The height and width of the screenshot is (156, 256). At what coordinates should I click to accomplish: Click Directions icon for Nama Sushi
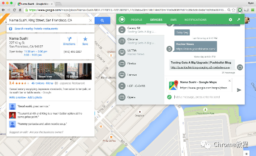[x=69, y=39]
